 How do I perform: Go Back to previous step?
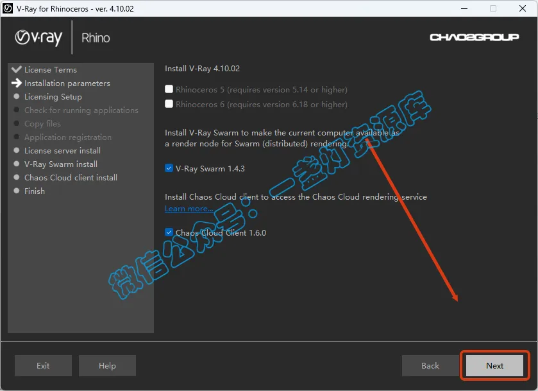click(430, 365)
